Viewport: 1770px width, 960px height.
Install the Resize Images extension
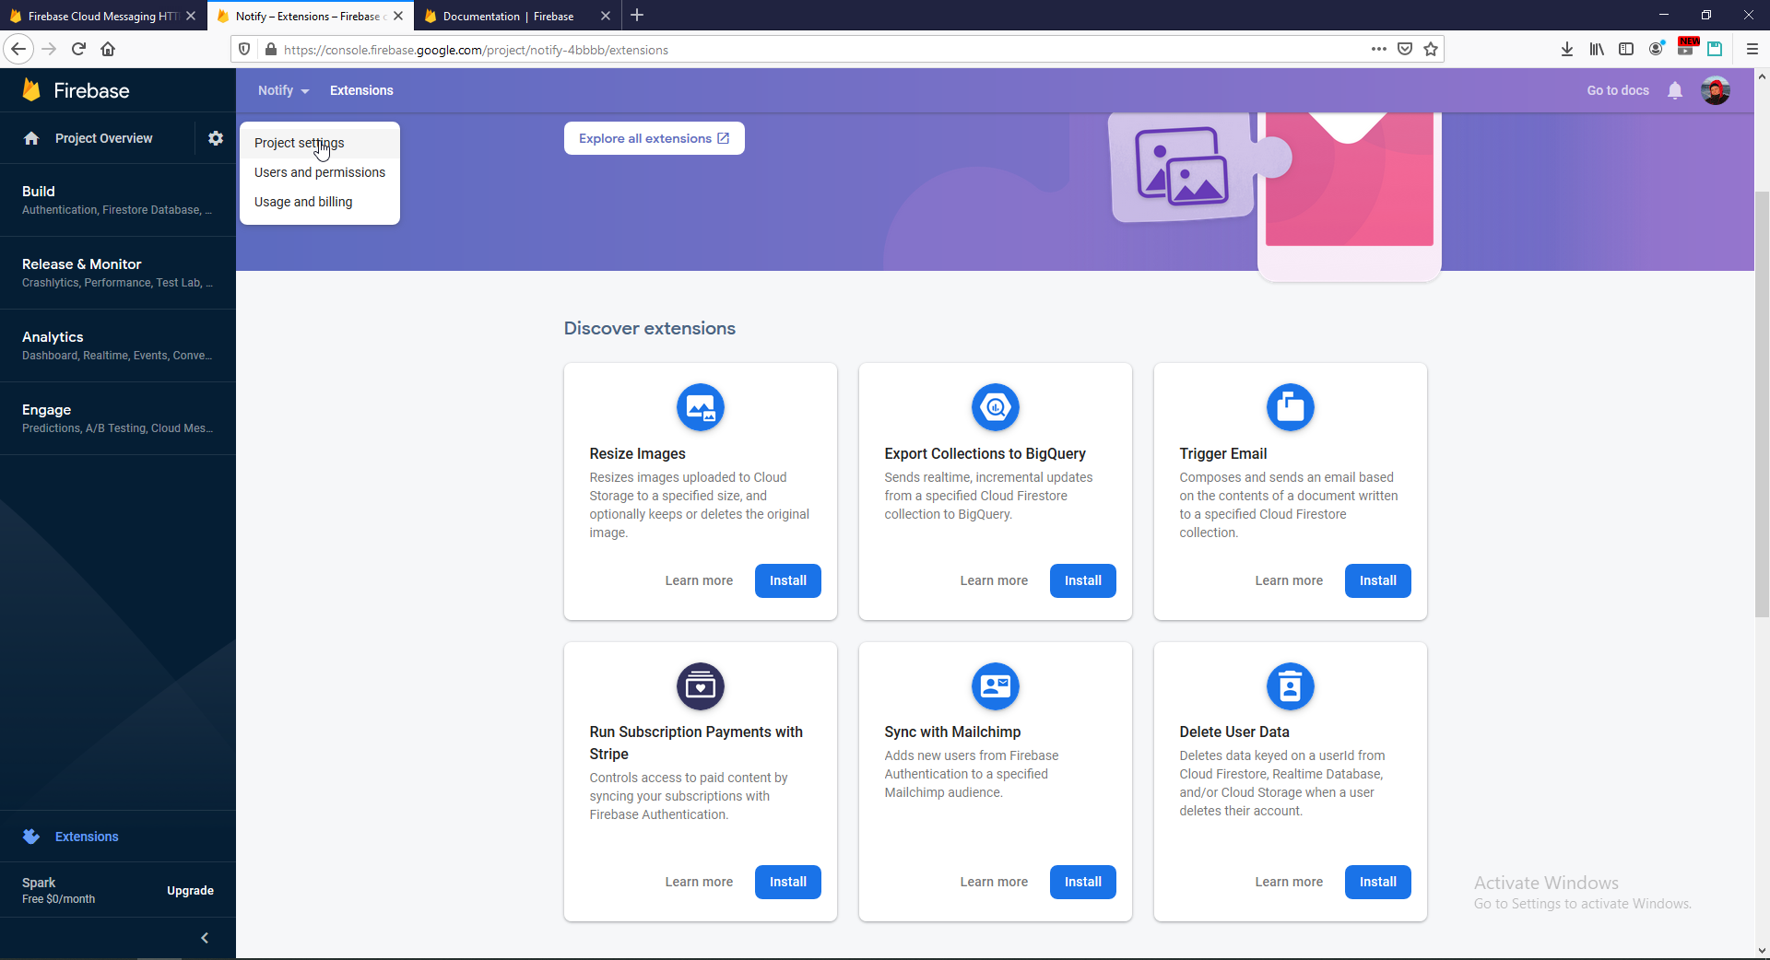788,580
